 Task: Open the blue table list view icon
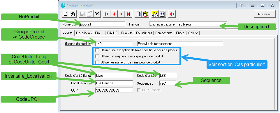coord(162,14)
